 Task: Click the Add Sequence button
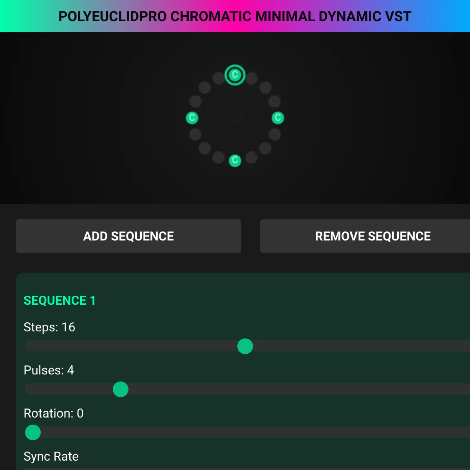pos(128,236)
